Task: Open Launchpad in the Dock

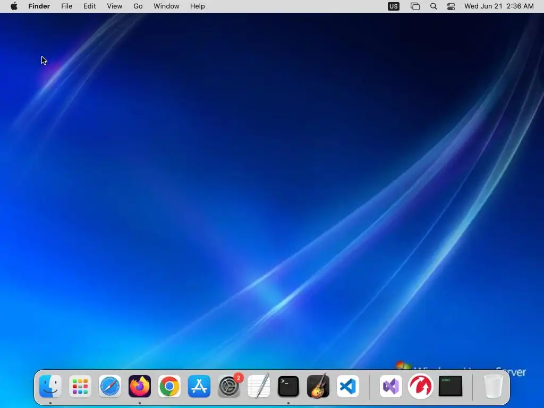Action: pos(80,386)
